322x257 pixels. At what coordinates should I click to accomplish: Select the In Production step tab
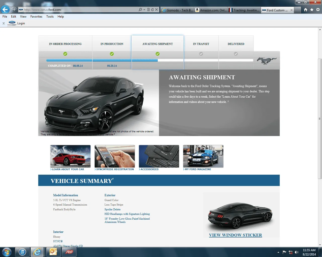tap(112, 44)
